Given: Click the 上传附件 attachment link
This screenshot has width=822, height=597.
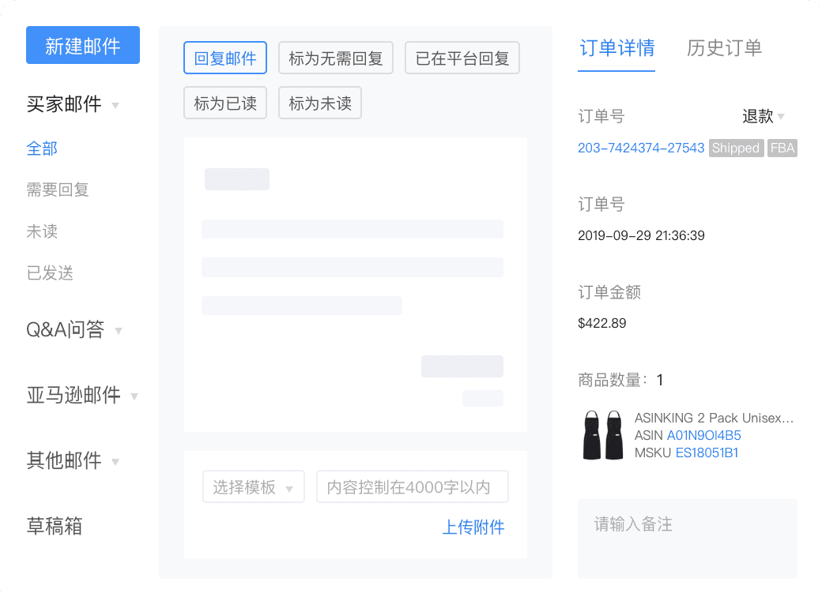Looking at the screenshot, I should 473,528.
